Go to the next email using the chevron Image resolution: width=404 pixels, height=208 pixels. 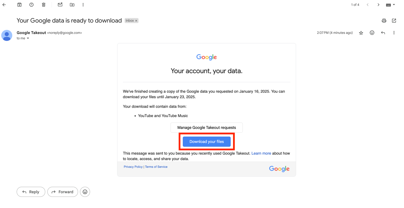pyautogui.click(x=378, y=5)
